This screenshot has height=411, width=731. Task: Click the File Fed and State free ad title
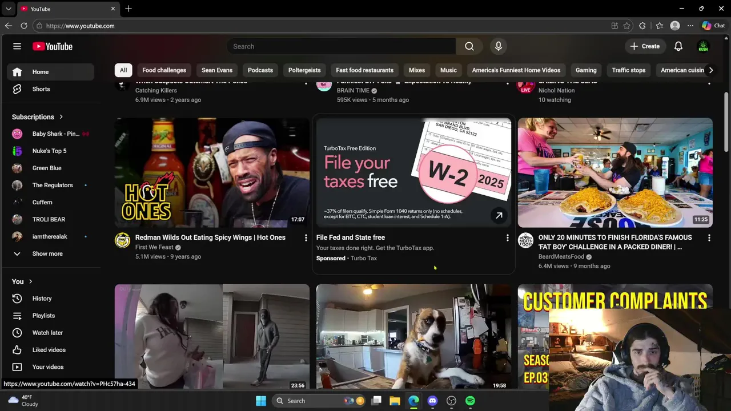[x=351, y=237]
